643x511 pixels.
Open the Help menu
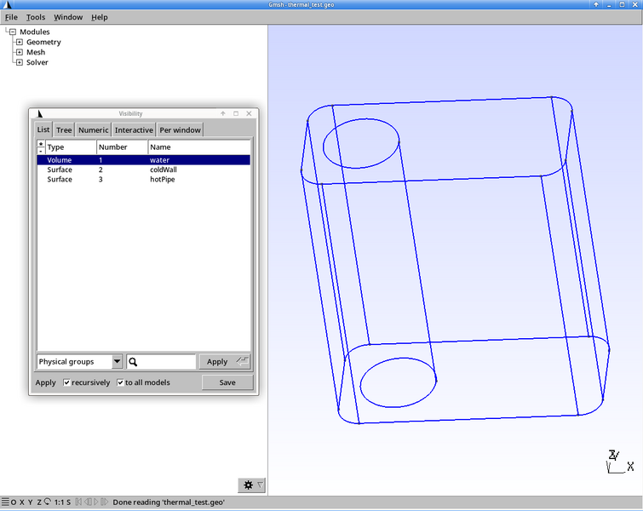100,17
